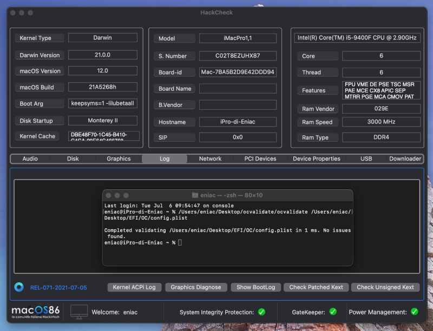Switch to the USB tab
The width and height of the screenshot is (433, 331).
tap(366, 158)
